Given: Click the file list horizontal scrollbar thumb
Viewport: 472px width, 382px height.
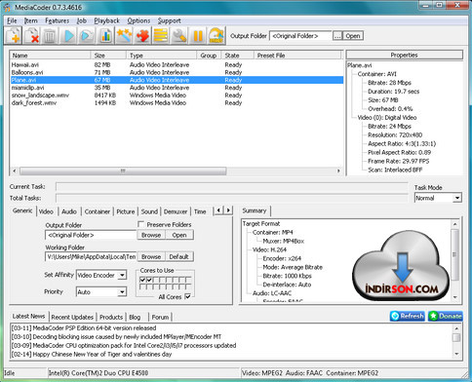Looking at the screenshot, I should (x=123, y=171).
